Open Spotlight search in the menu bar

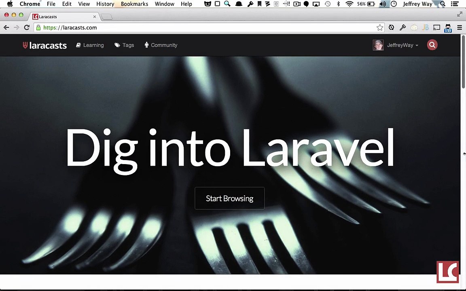[x=443, y=4]
